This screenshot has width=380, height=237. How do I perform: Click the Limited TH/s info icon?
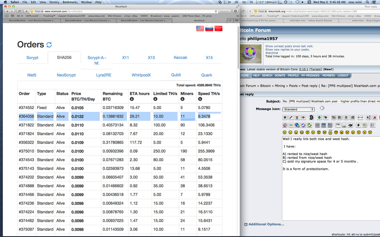coord(155,99)
